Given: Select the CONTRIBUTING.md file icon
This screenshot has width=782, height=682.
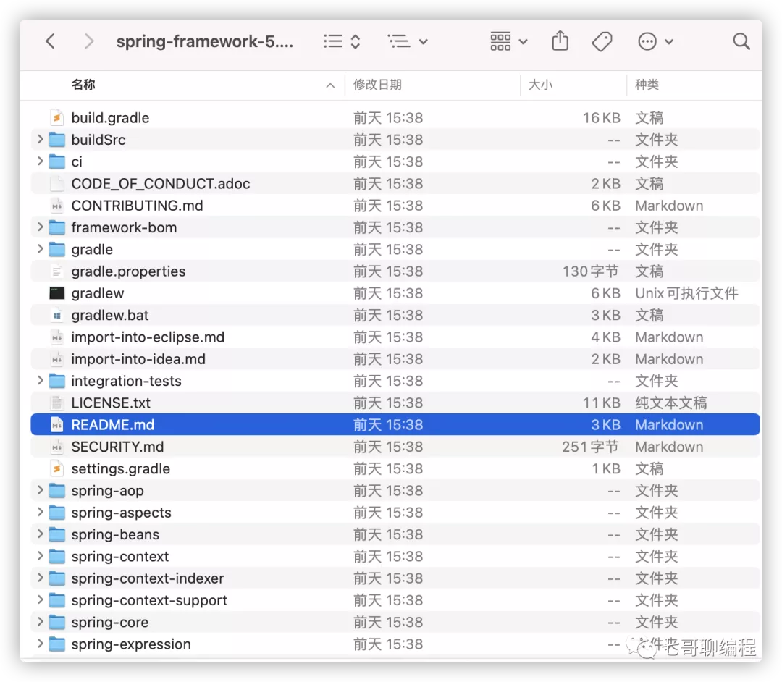Looking at the screenshot, I should coord(57,206).
